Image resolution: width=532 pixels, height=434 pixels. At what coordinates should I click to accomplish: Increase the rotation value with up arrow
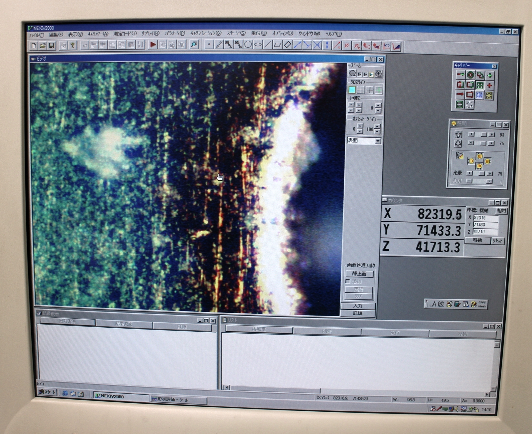[378, 106]
